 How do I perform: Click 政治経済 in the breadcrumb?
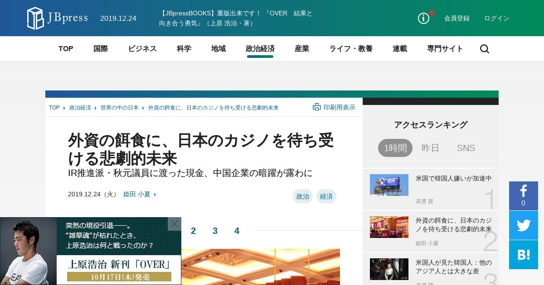pyautogui.click(x=80, y=108)
